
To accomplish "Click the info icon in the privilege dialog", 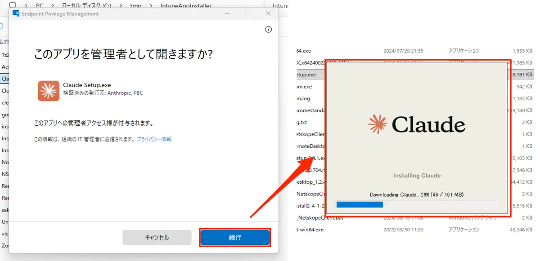I will tap(269, 30).
